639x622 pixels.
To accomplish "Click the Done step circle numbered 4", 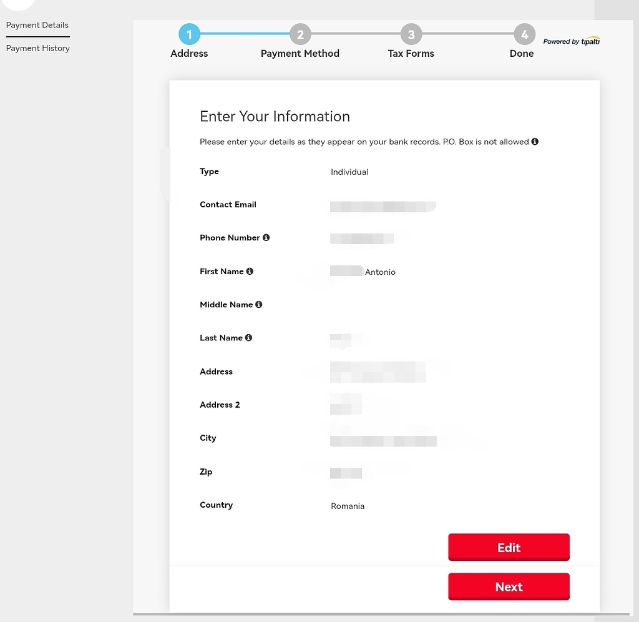I will pos(525,34).
